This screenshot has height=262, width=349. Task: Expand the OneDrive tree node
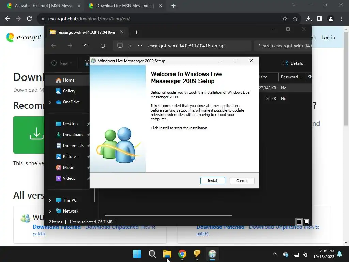point(50,102)
